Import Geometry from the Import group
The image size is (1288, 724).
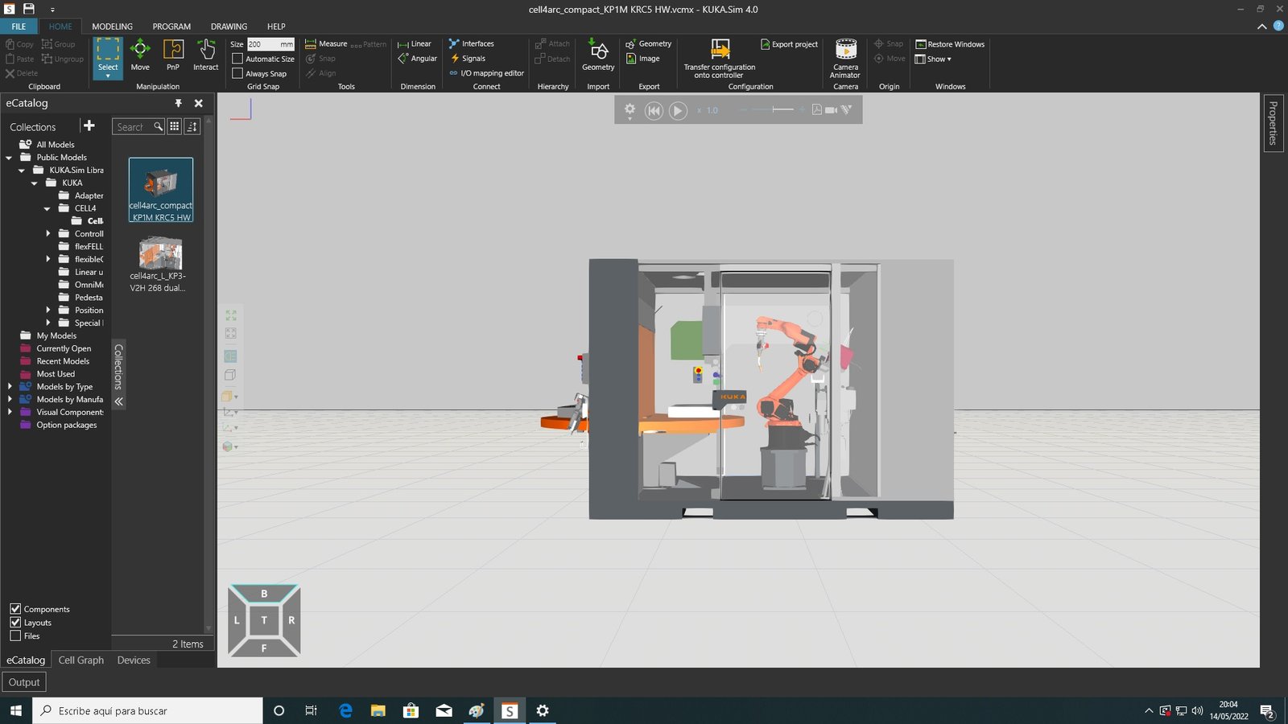(x=598, y=56)
